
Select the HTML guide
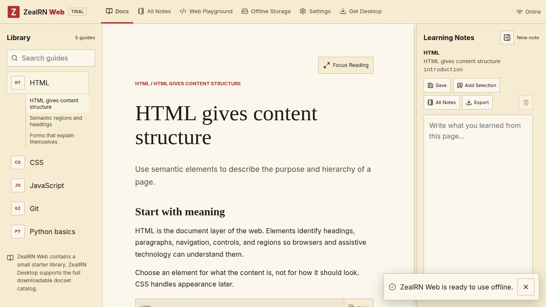tap(48, 83)
